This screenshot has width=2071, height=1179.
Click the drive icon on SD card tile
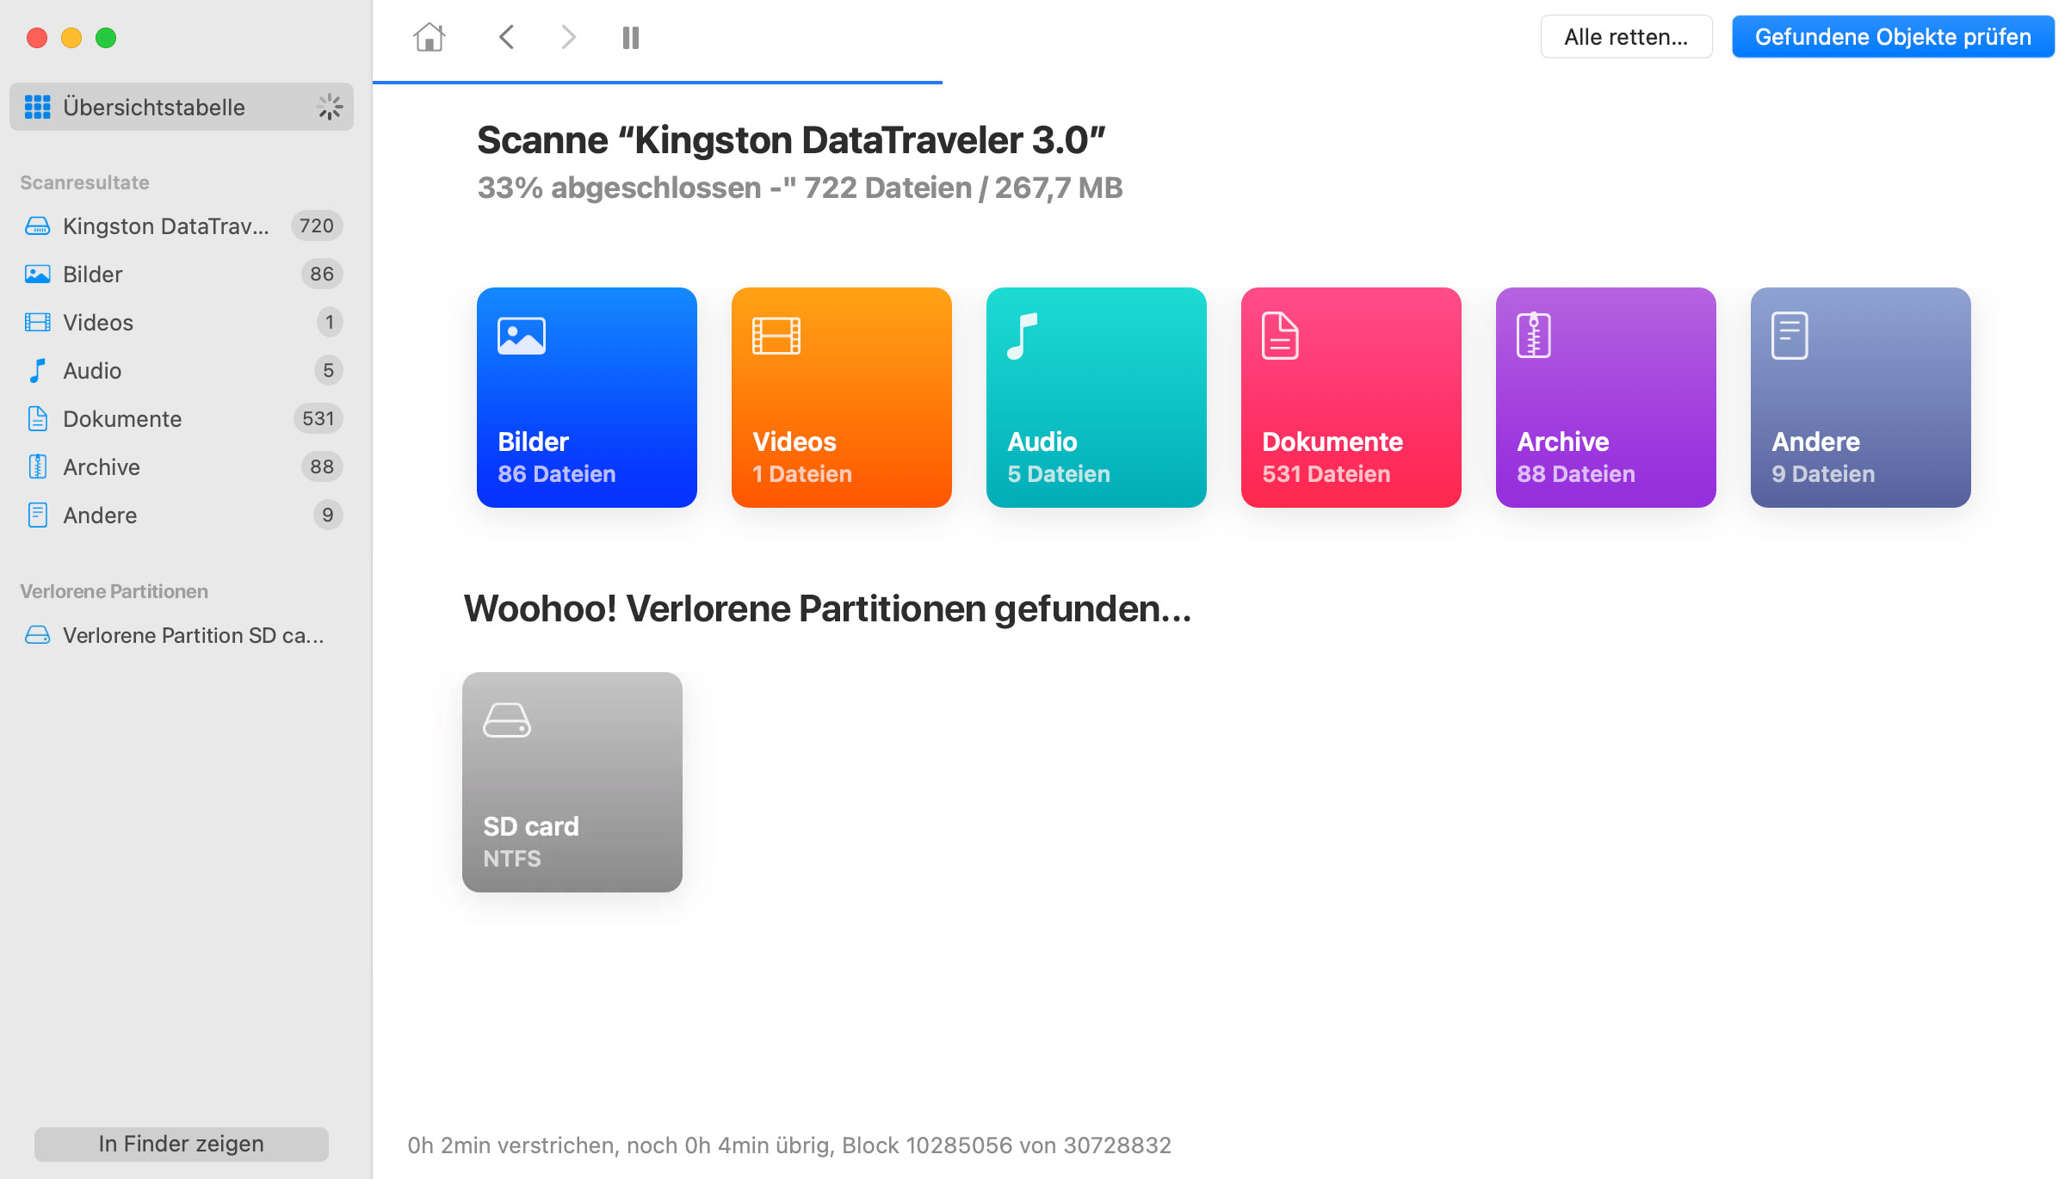507,720
